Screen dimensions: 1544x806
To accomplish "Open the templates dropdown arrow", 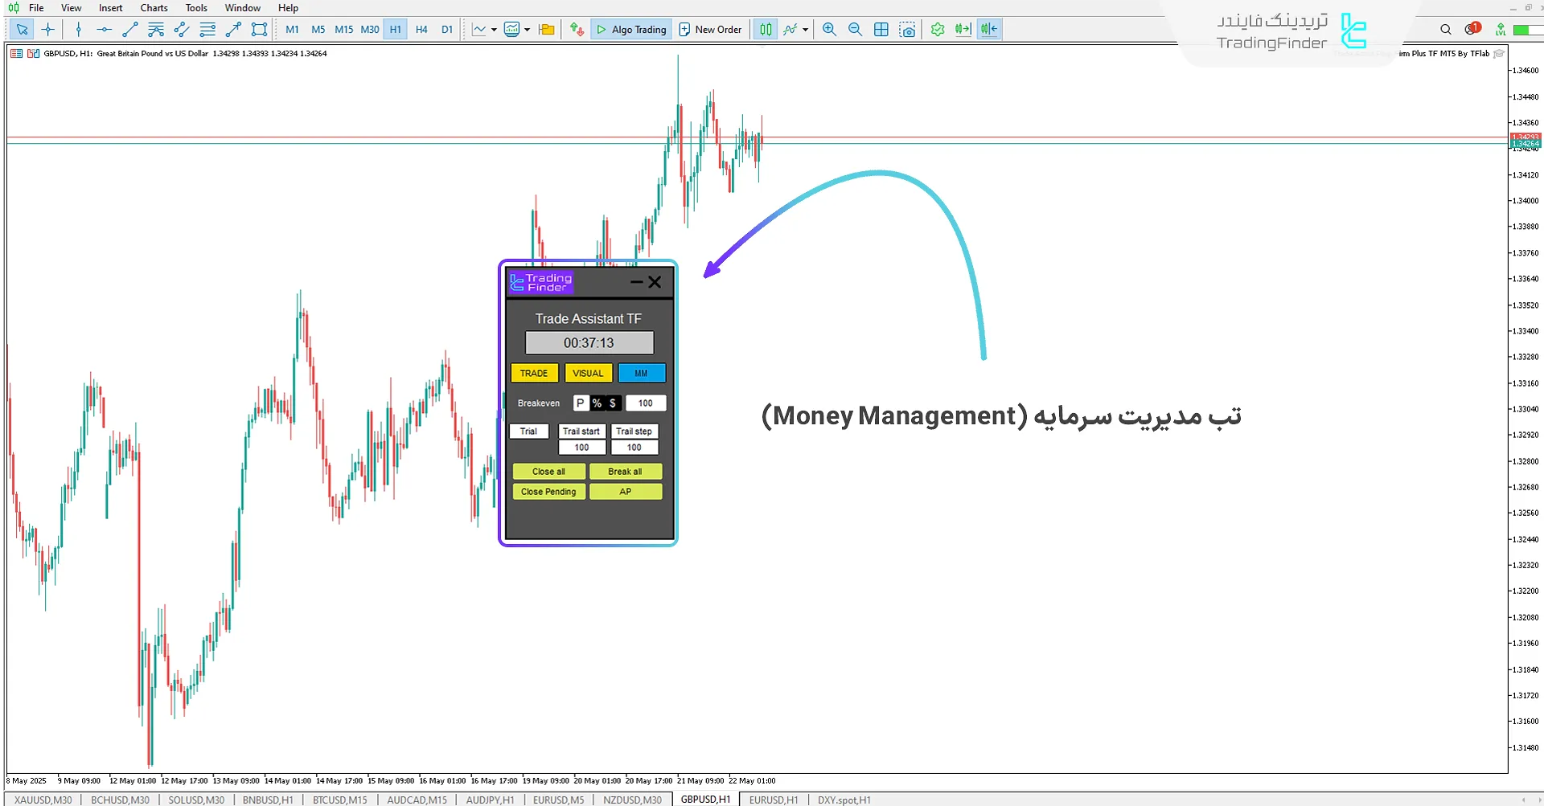I will tap(527, 30).
